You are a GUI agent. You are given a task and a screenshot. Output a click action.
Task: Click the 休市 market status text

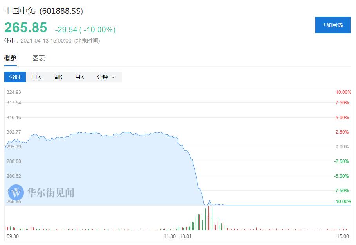point(9,40)
